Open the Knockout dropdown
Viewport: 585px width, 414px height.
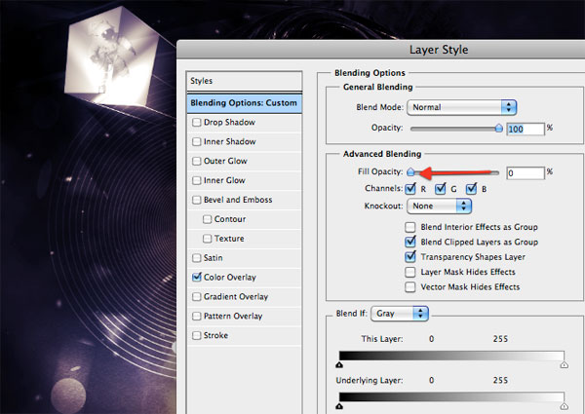[x=439, y=207]
